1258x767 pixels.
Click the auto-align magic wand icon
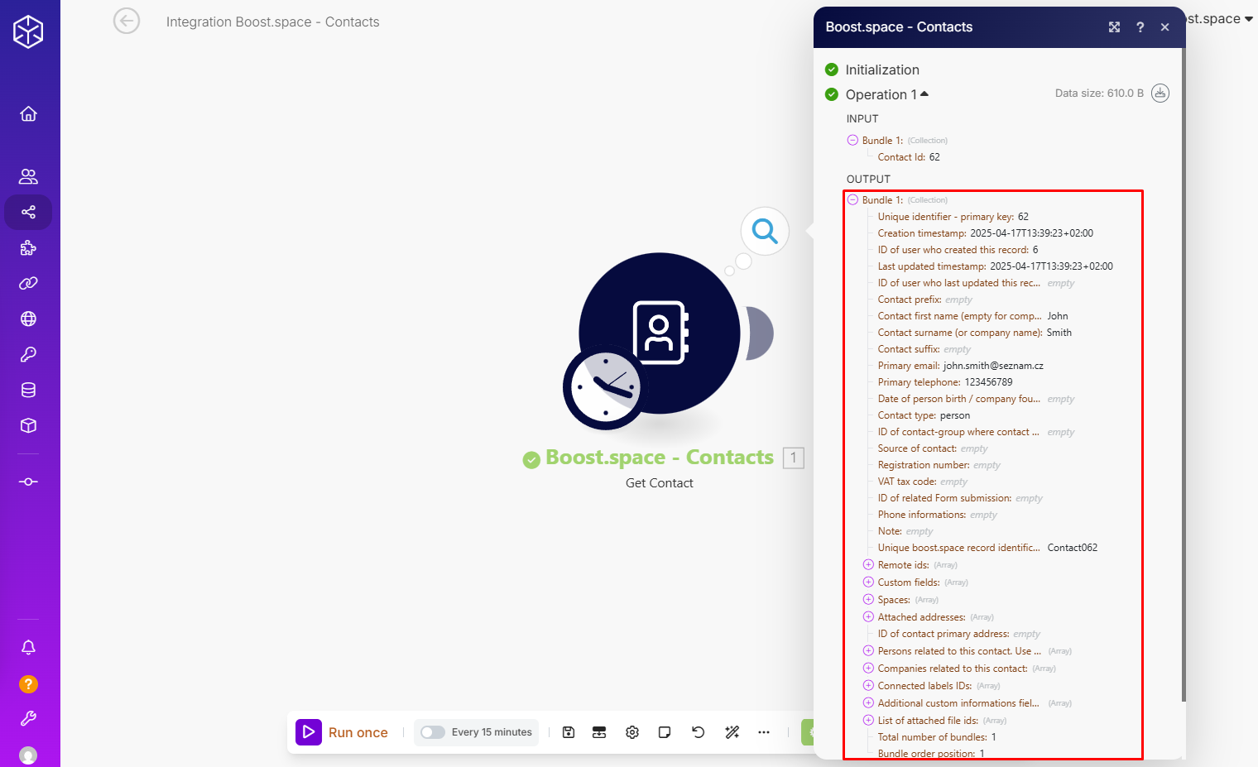coord(732,732)
